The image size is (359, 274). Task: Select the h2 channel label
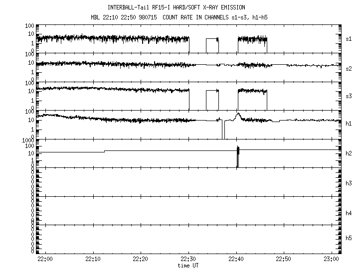(x=349, y=153)
